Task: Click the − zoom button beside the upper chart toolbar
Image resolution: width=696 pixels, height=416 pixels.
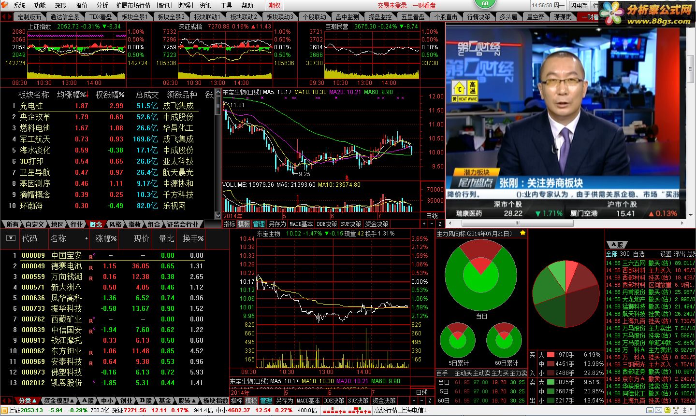Action: pos(432,224)
